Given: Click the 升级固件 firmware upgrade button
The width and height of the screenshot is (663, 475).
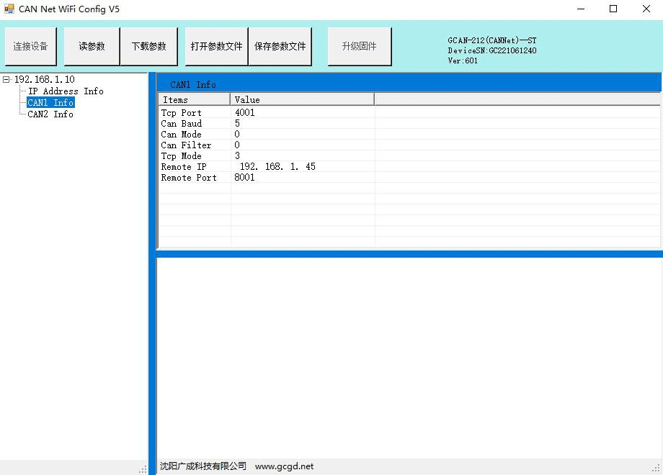Looking at the screenshot, I should [359, 46].
